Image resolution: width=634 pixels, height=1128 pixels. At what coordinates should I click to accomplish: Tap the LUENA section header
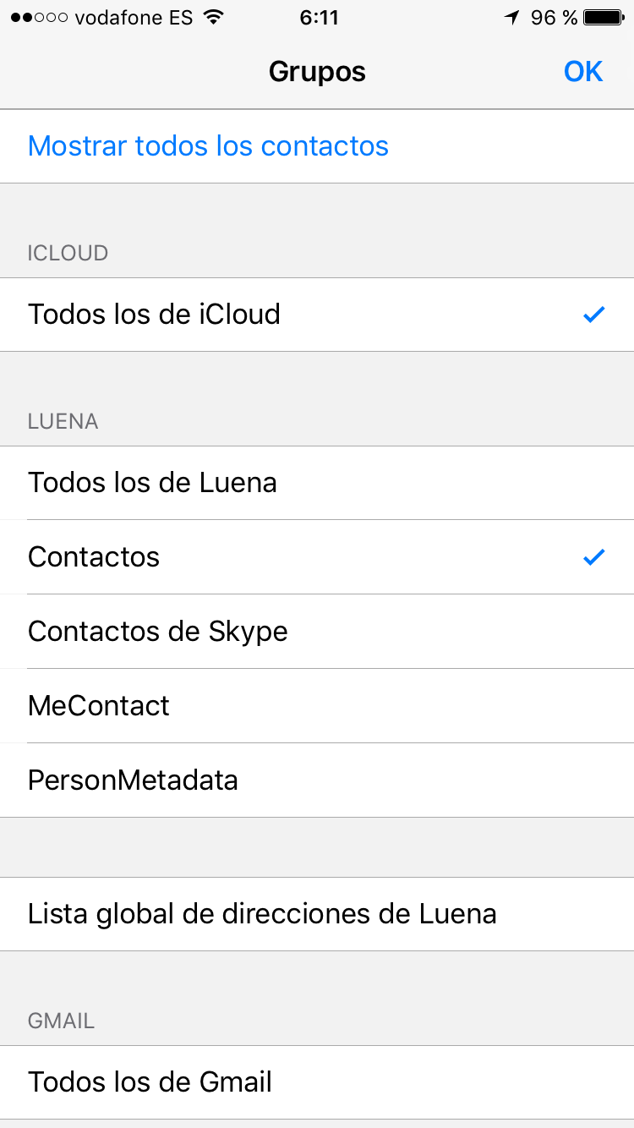pyautogui.click(x=63, y=421)
